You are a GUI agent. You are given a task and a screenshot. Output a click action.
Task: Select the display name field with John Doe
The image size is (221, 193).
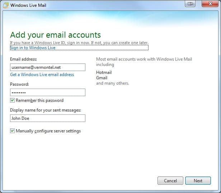pyautogui.click(x=48, y=118)
